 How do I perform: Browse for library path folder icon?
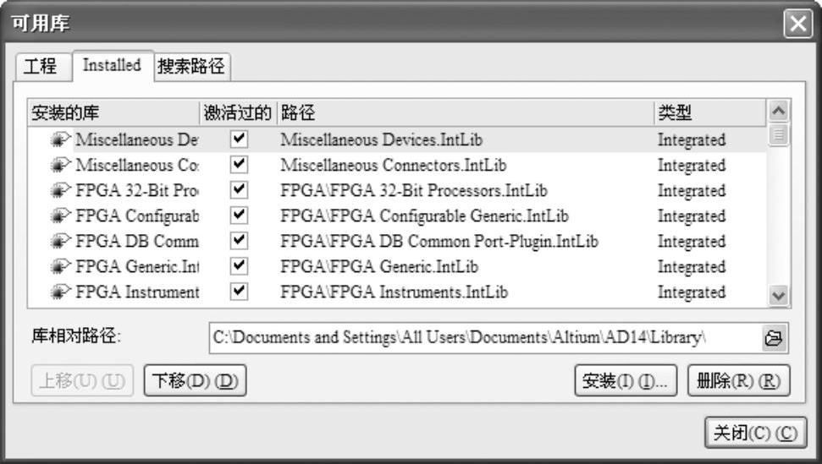click(x=773, y=337)
